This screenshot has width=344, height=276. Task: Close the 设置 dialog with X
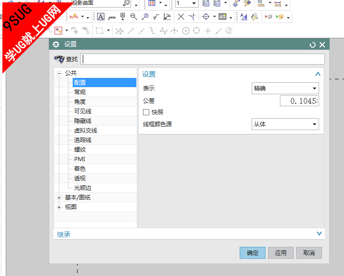click(x=322, y=45)
